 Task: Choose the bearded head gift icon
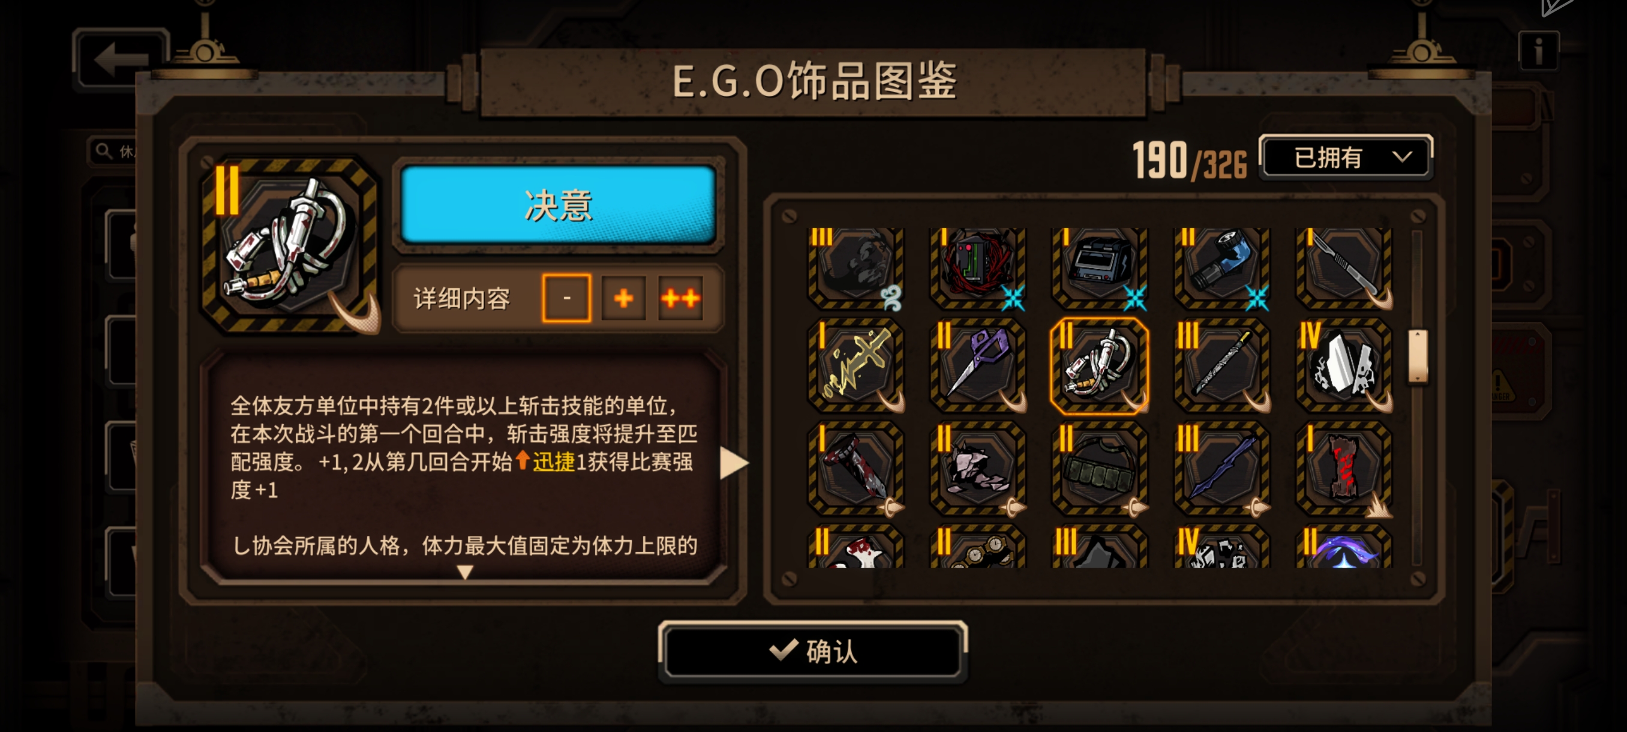coord(856,268)
